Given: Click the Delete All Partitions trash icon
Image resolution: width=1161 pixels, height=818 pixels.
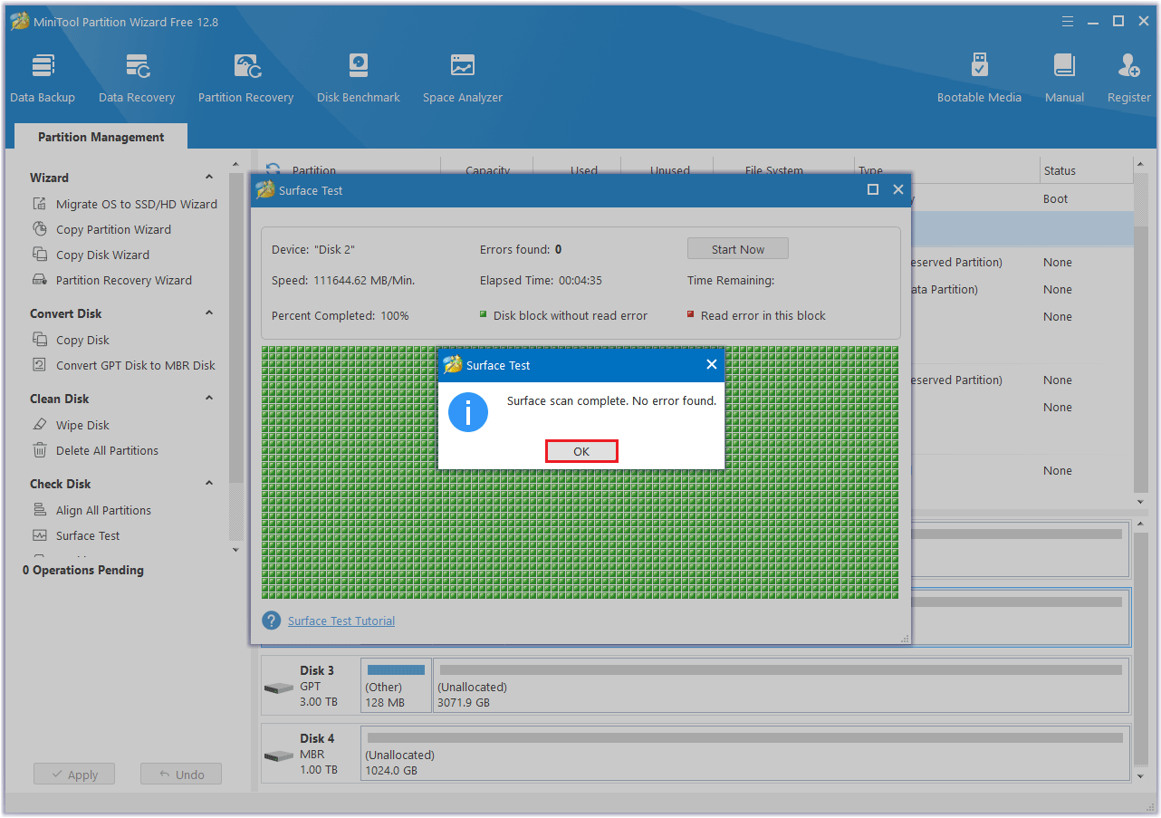Looking at the screenshot, I should coord(40,450).
